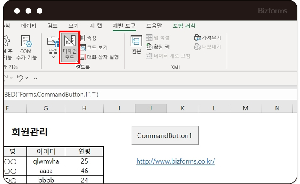Select the age cell 46
This screenshot has width=300, height=184.
pos(84,171)
